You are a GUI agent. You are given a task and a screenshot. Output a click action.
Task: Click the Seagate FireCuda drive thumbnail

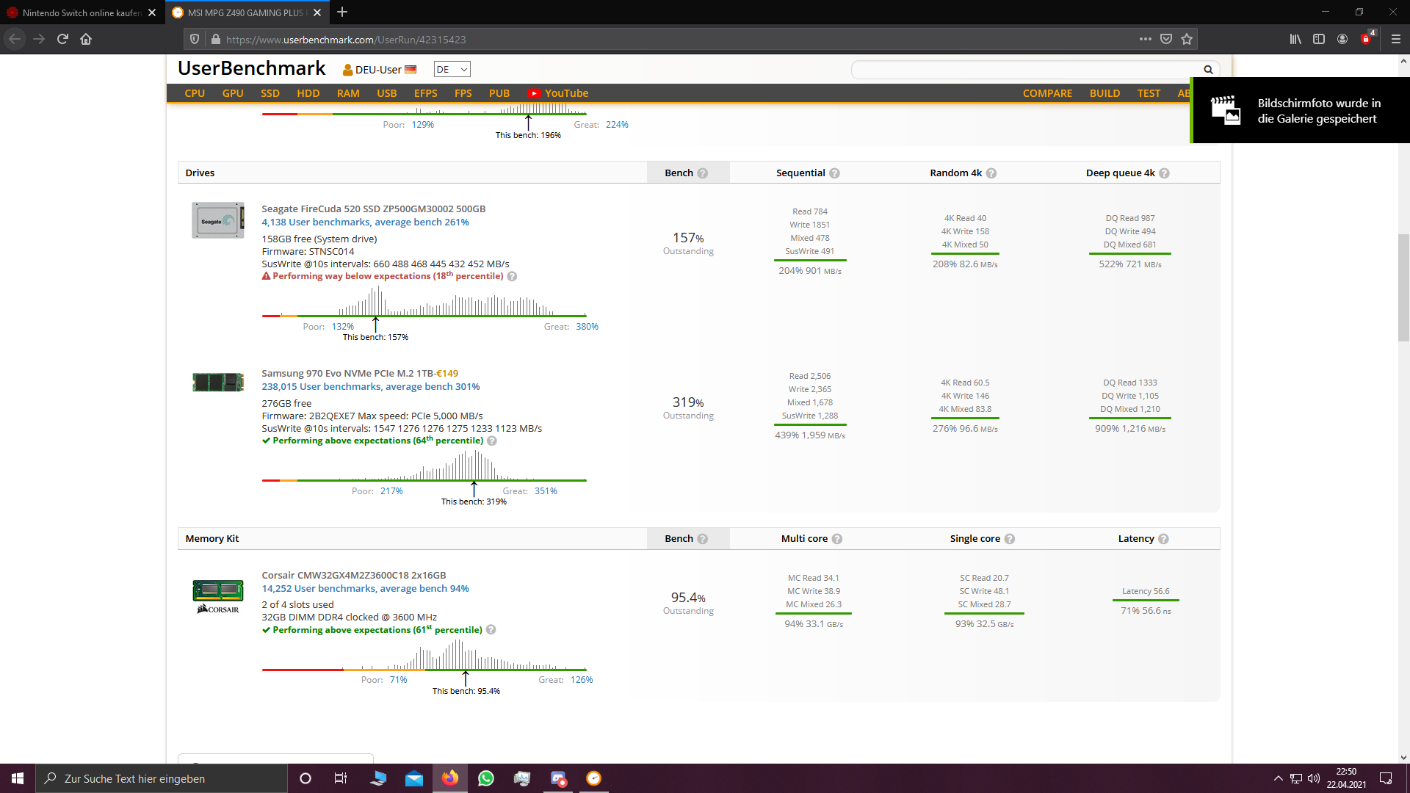tap(217, 220)
